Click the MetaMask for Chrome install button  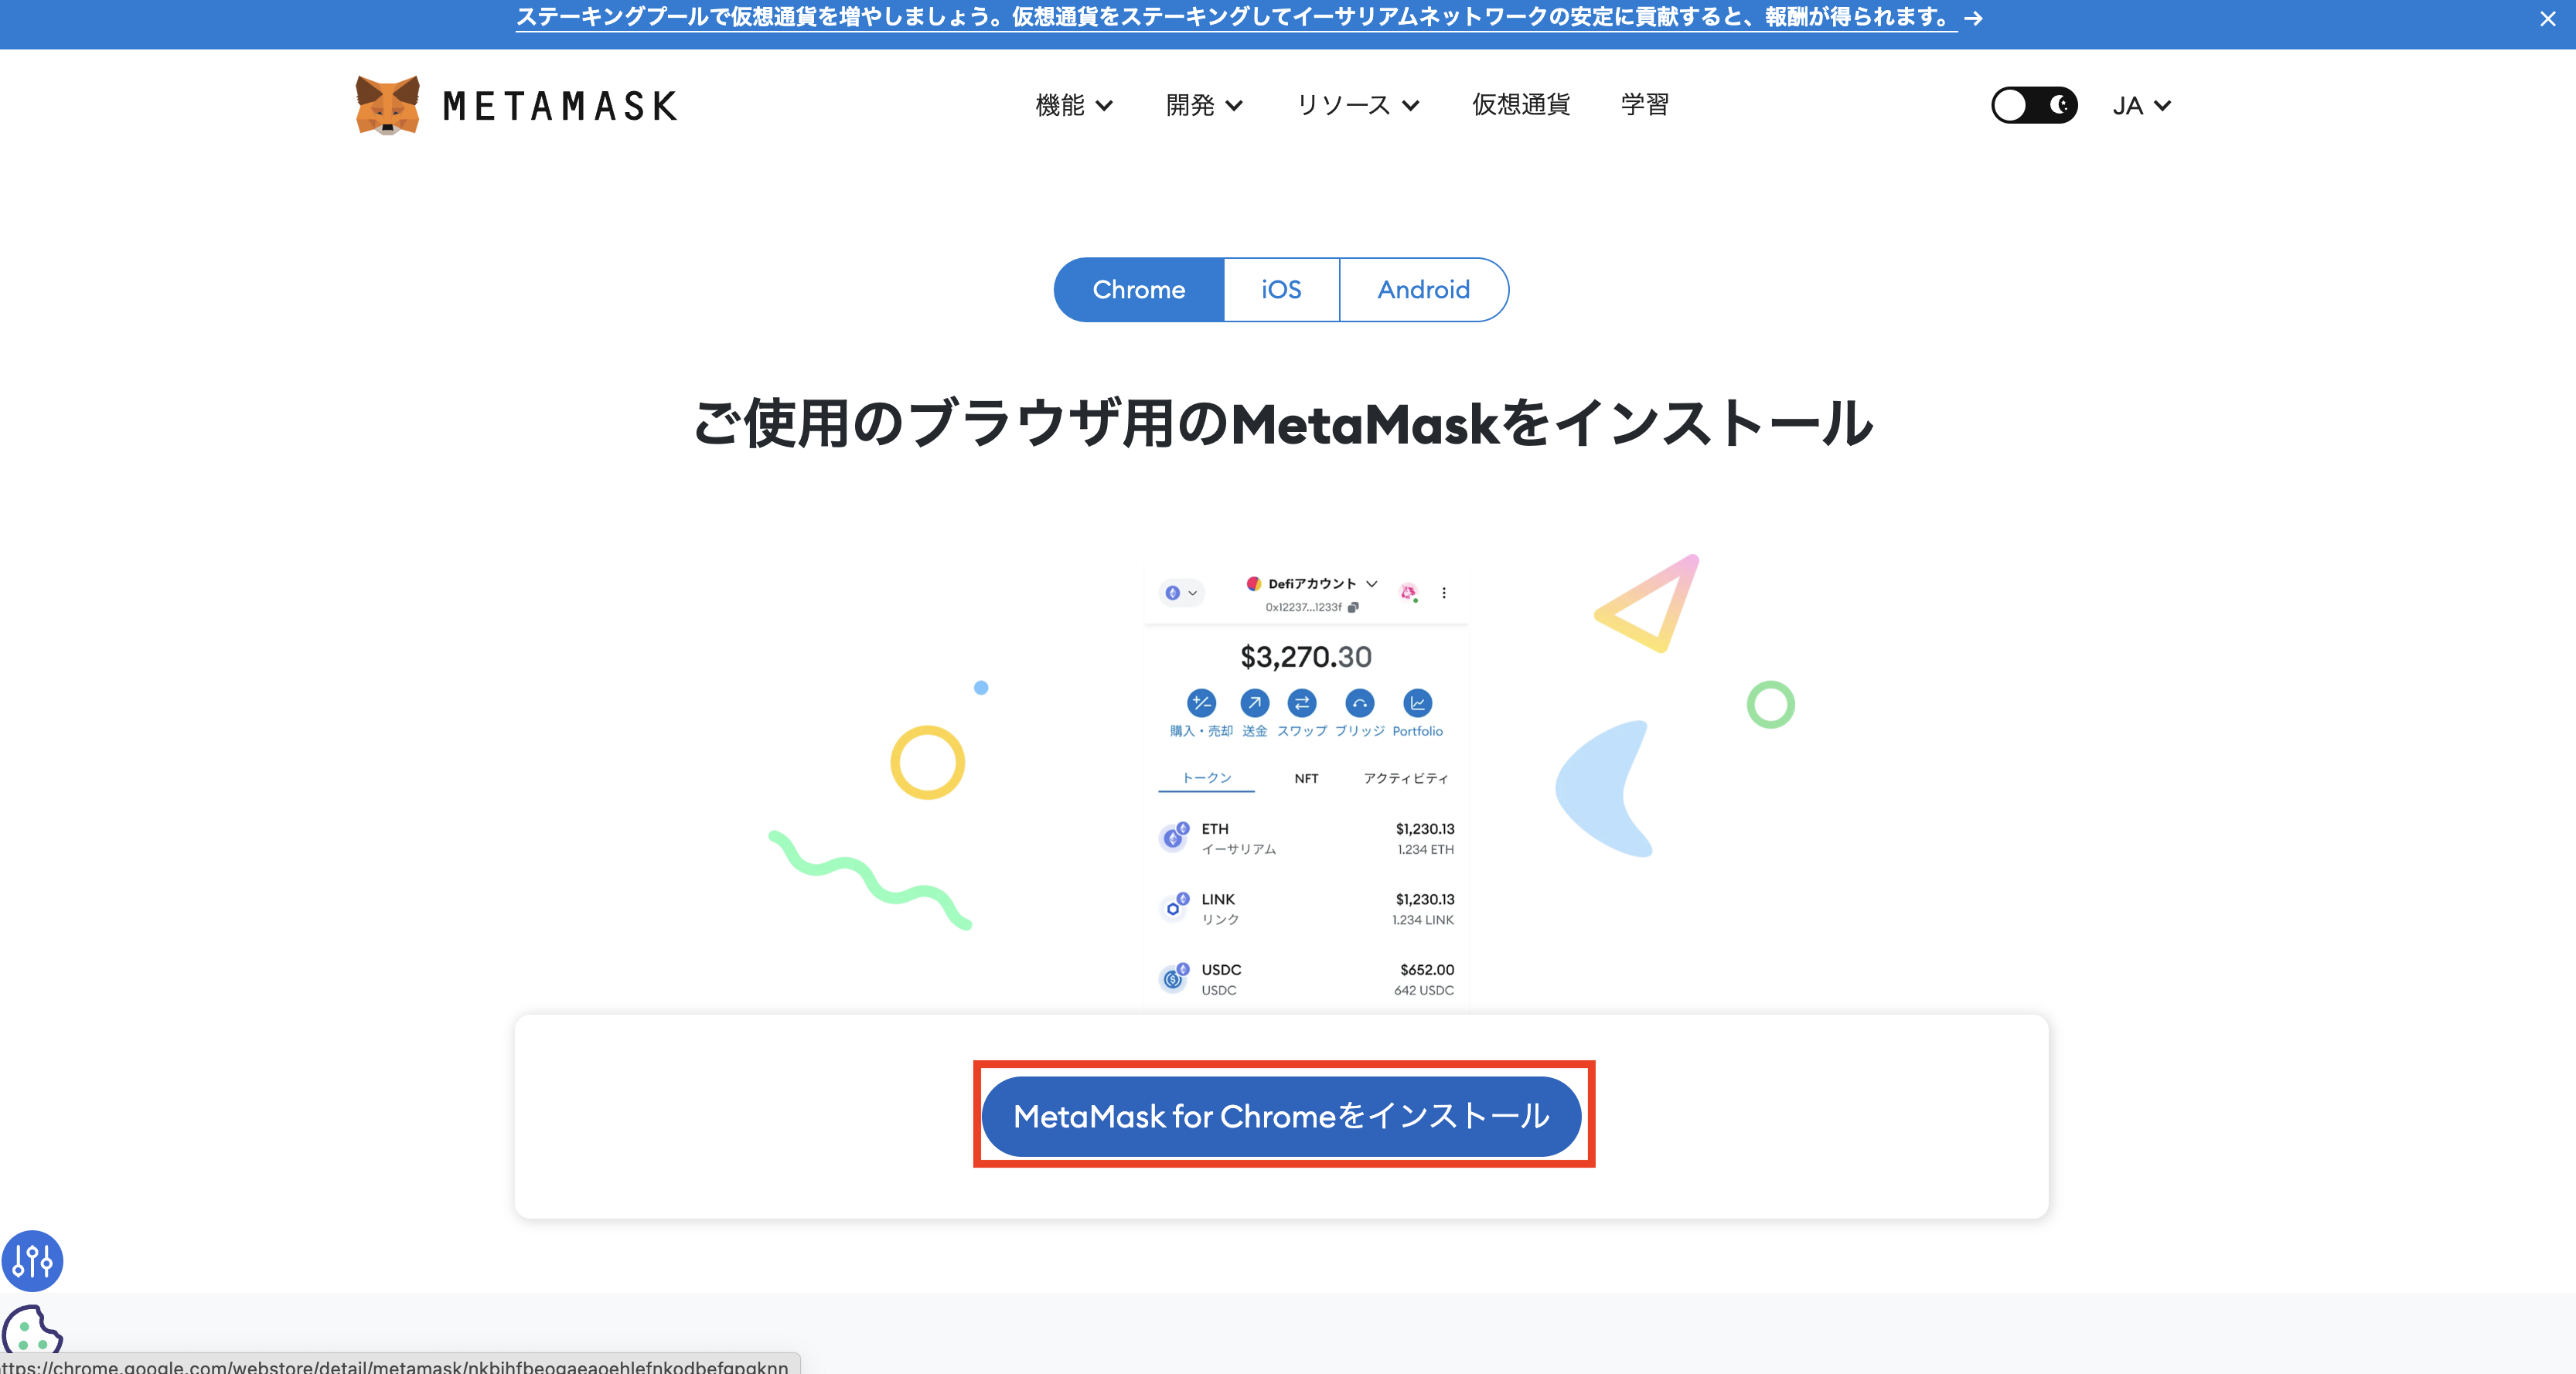pyautogui.click(x=1281, y=1116)
